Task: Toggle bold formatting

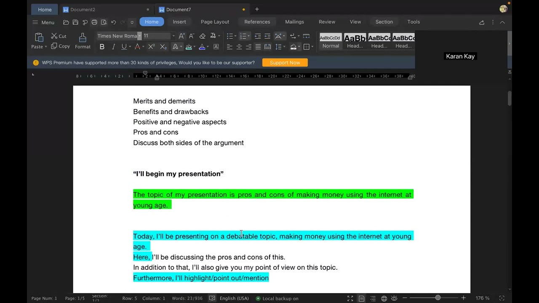Action: point(102,47)
